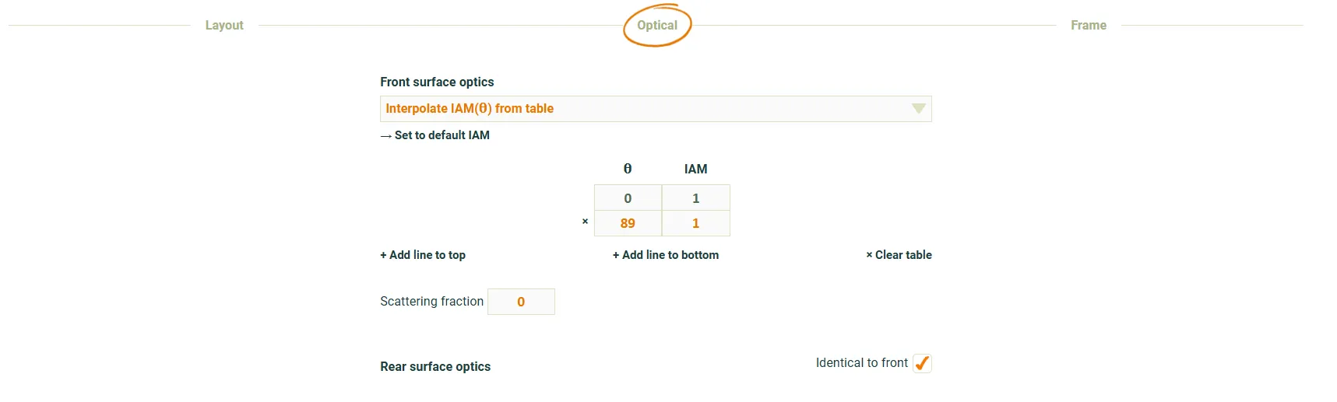The height and width of the screenshot is (402, 1337).
Task: Switch to the Layout tab
Action: 224,25
